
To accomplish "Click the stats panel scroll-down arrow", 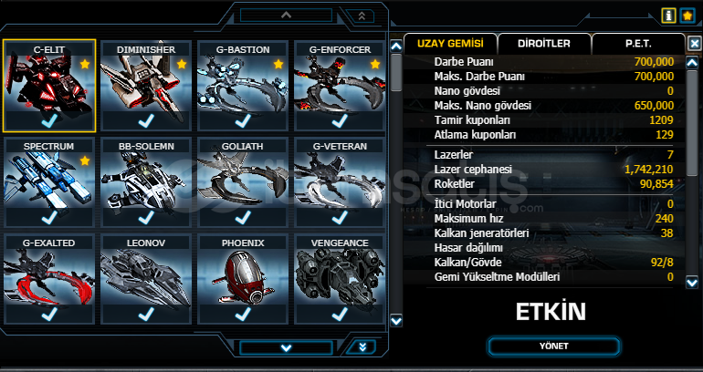I will point(692,282).
